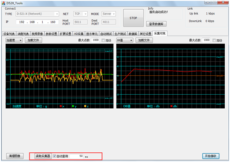Toggle 滚动 checkbox above acceleration chart

click(103, 40)
